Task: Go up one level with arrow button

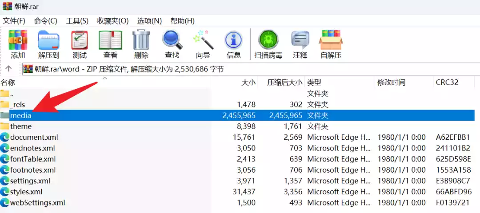Action: coord(8,69)
